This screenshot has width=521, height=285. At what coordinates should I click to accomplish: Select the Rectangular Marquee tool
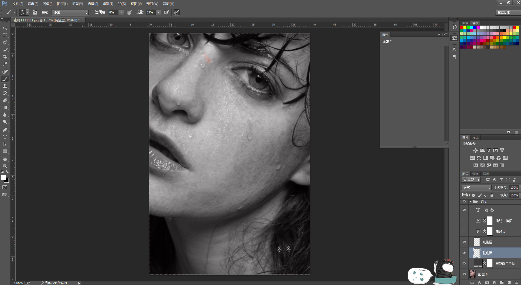[x=5, y=35]
